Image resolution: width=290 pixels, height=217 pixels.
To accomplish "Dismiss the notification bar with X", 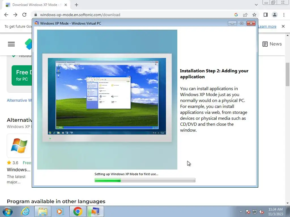I will tap(283, 26).
